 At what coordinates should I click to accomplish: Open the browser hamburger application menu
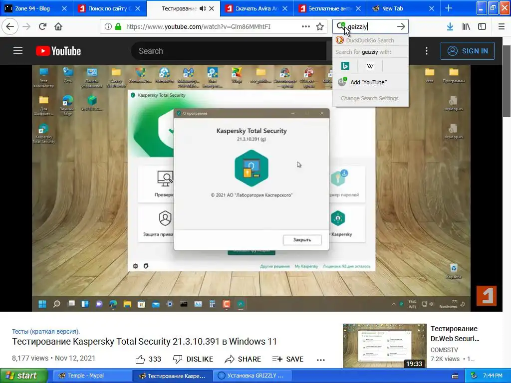pos(502,27)
